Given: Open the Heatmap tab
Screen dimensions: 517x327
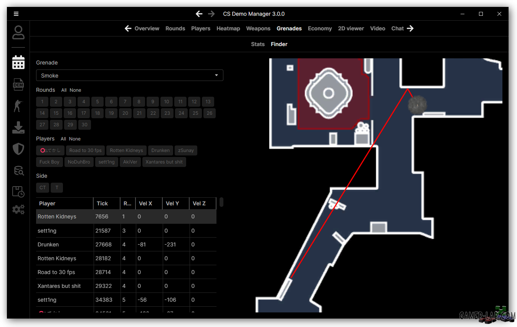Looking at the screenshot, I should coord(228,28).
